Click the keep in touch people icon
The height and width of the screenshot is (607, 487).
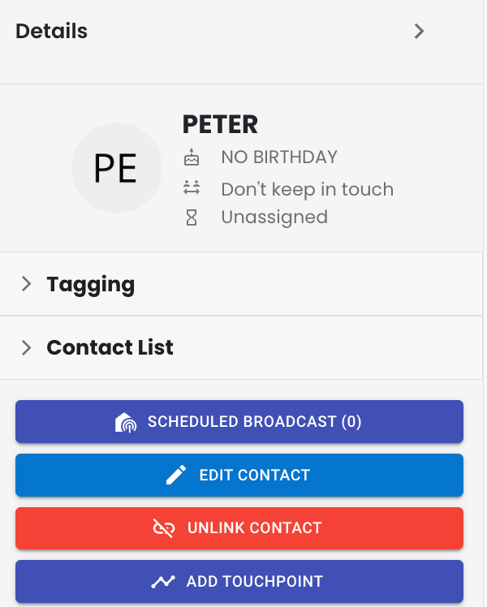(x=192, y=187)
